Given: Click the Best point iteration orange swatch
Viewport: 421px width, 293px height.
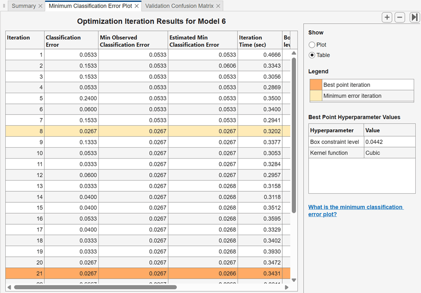Looking at the screenshot, I should (x=316, y=85).
